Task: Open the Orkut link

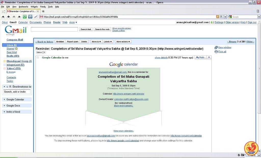Action: 5,22
